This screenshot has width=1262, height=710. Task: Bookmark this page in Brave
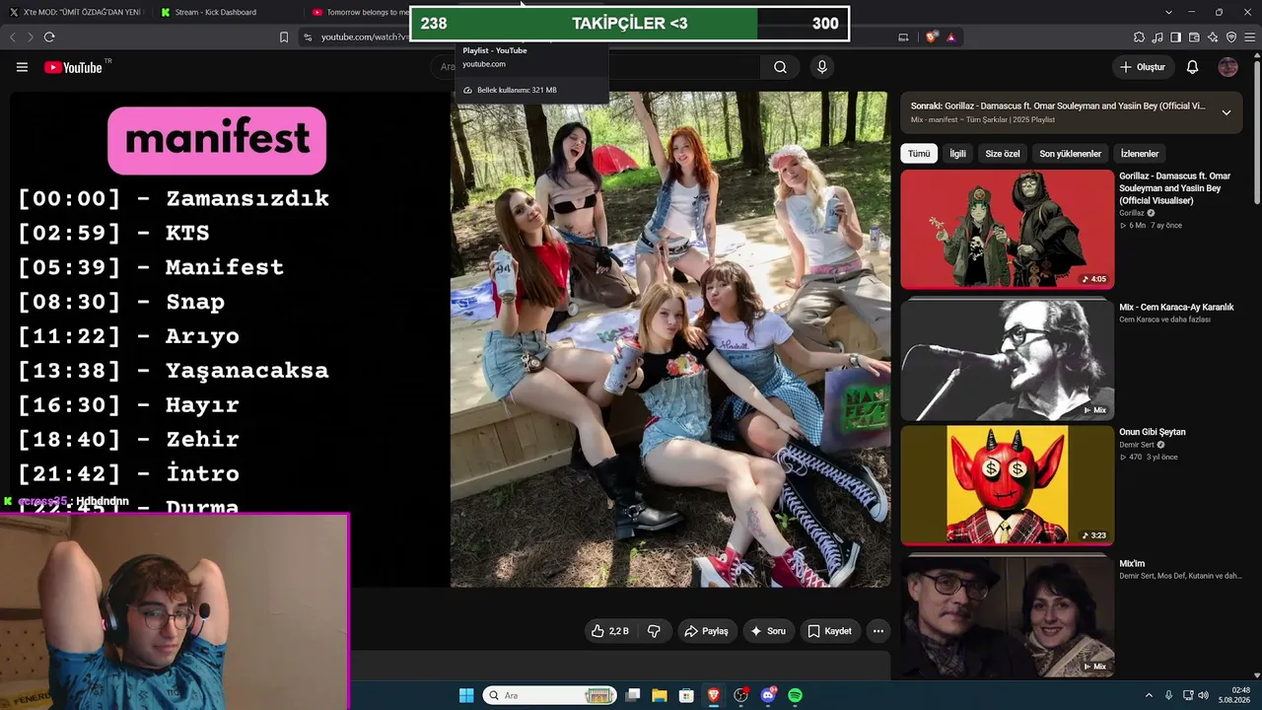(x=284, y=37)
